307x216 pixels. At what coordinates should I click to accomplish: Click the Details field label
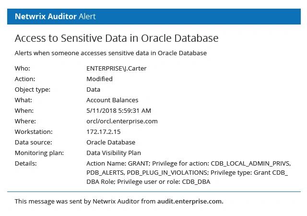(x=26, y=163)
